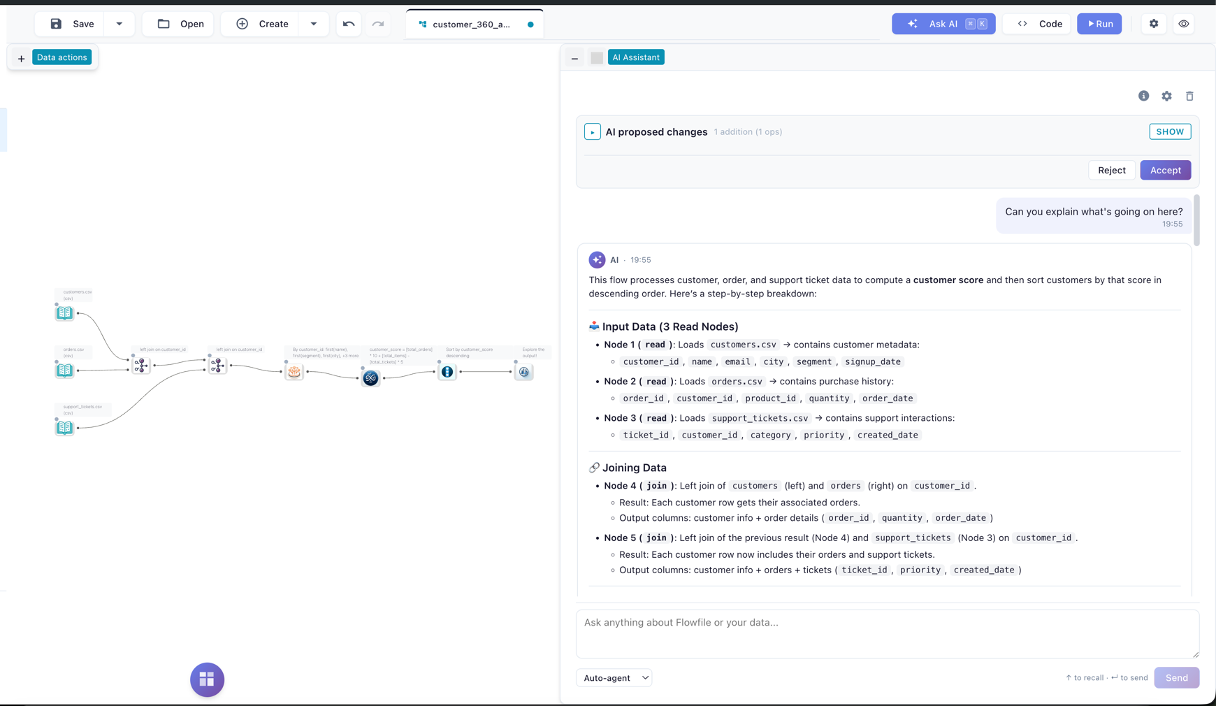The height and width of the screenshot is (706, 1216).
Task: Click the grey square beside AI Assistant
Action: [x=597, y=57]
